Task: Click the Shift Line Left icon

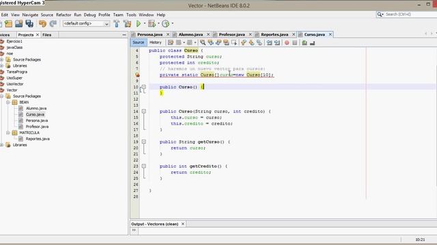Action: click(x=269, y=42)
